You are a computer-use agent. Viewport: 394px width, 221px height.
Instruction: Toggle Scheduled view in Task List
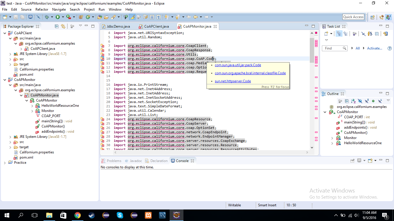coord(345,34)
